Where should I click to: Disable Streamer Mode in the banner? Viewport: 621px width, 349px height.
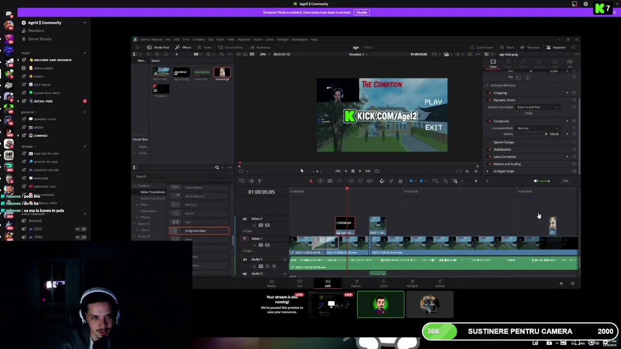361,12
